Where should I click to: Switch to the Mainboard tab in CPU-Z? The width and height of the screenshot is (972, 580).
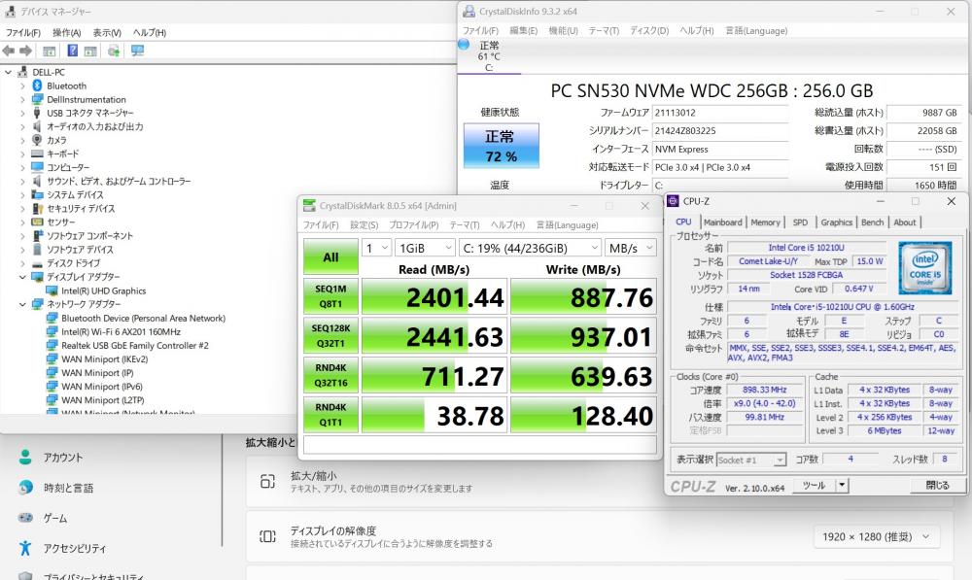tap(723, 222)
